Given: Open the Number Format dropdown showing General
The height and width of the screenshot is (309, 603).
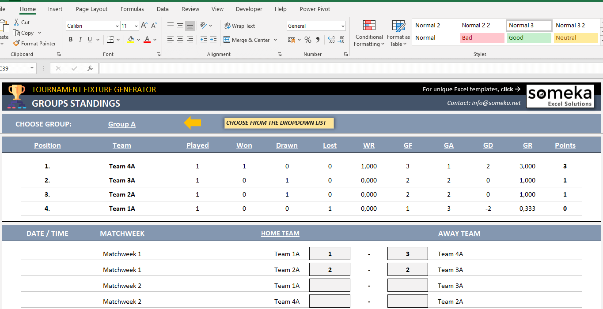Looking at the screenshot, I should point(315,26).
